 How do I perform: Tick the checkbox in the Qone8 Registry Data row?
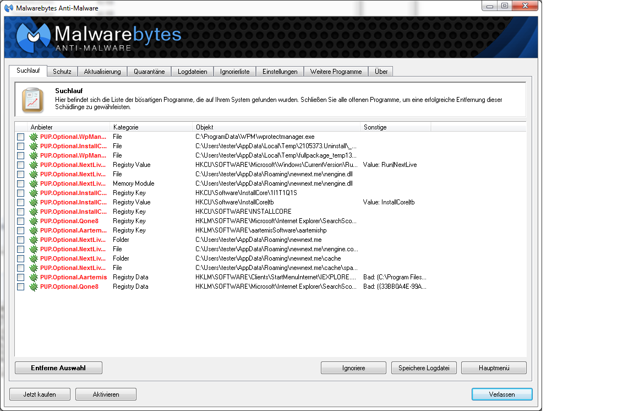20,286
